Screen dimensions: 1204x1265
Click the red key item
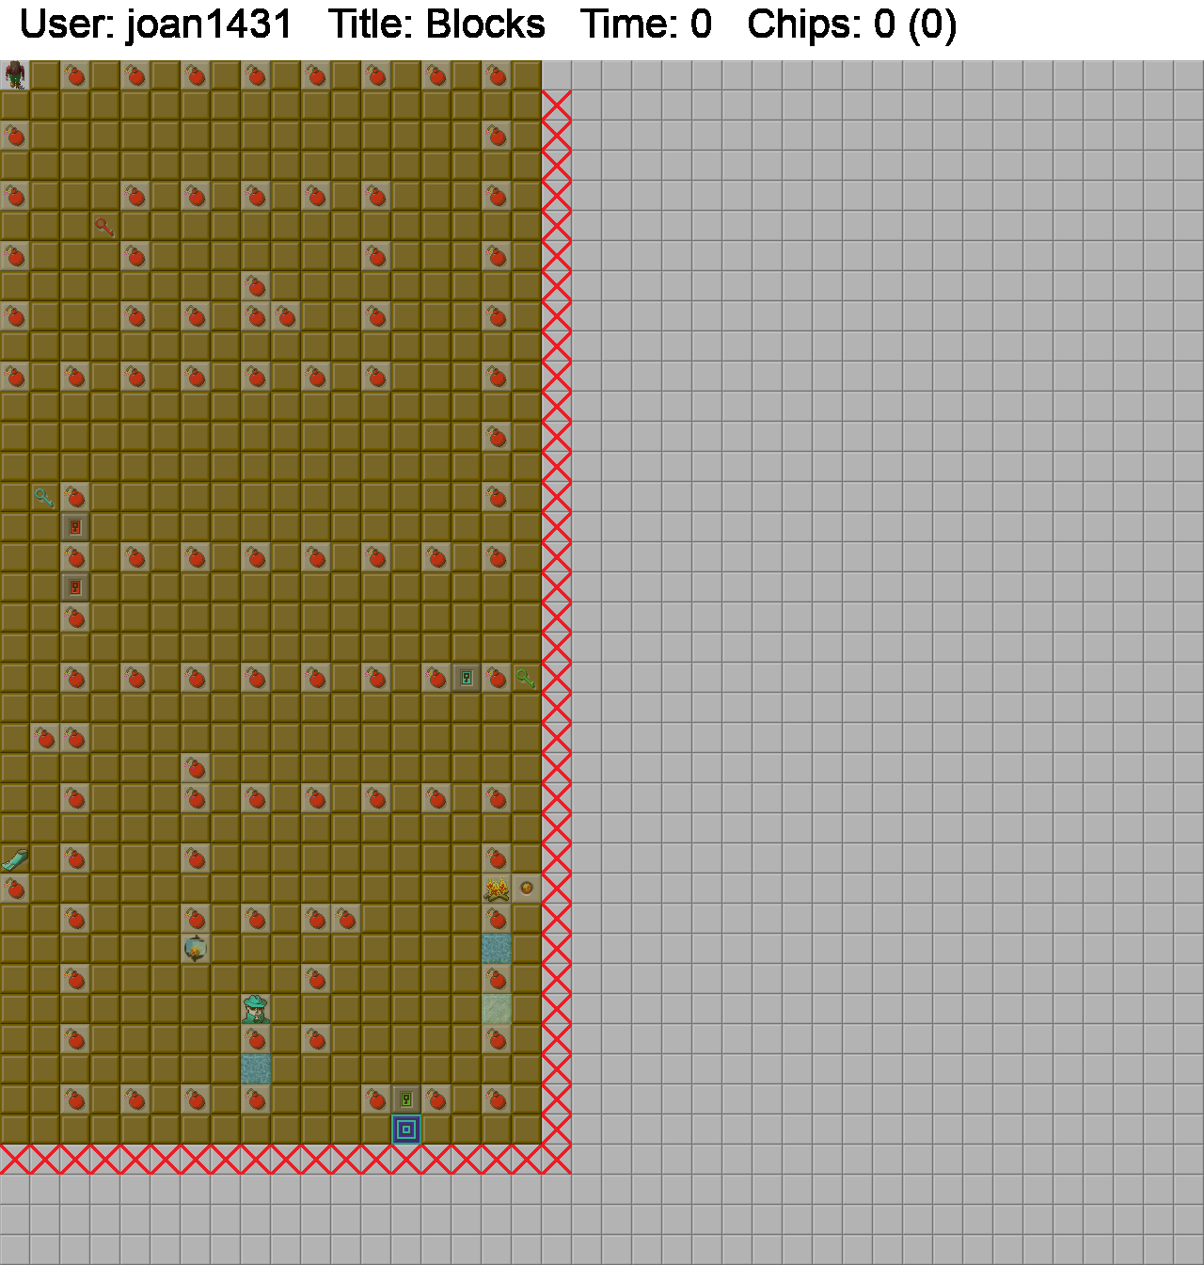tap(105, 226)
